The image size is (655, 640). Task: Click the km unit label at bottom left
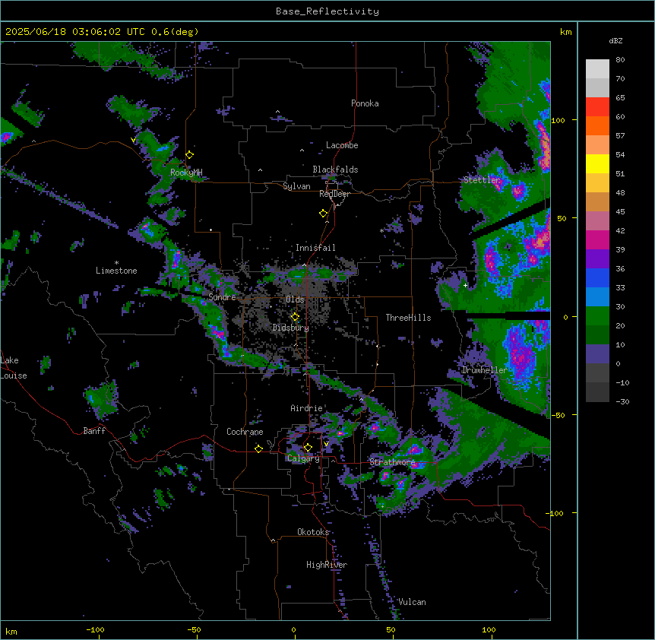click(11, 631)
